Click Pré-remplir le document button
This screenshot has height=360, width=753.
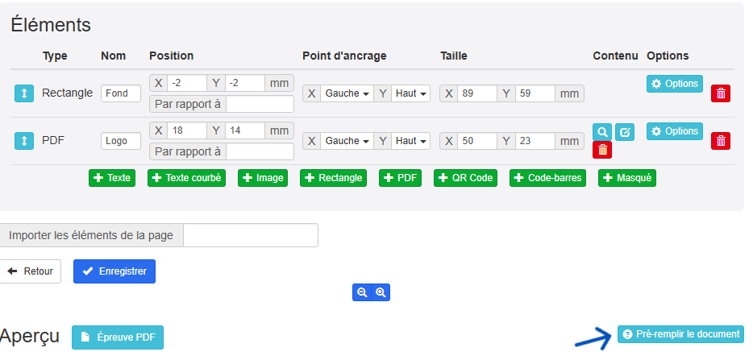pyautogui.click(x=680, y=334)
